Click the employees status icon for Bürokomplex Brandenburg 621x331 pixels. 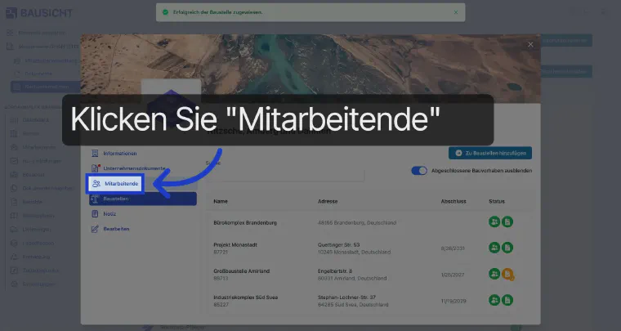click(494, 221)
